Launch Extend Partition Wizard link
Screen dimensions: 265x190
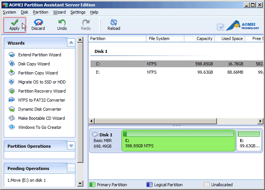[x=39, y=55]
